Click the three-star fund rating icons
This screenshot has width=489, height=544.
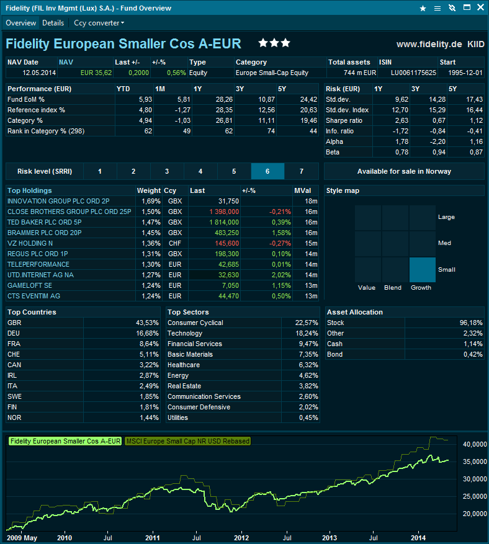273,44
